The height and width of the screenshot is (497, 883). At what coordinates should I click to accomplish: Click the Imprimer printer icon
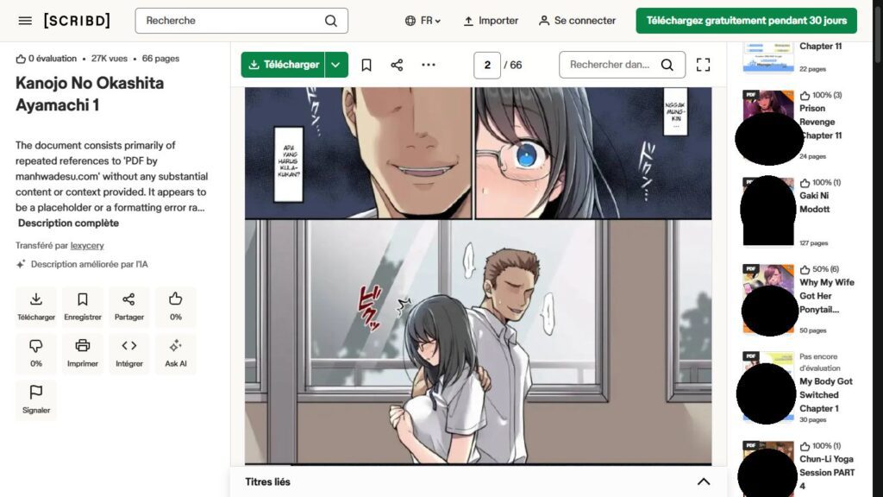[x=83, y=353]
